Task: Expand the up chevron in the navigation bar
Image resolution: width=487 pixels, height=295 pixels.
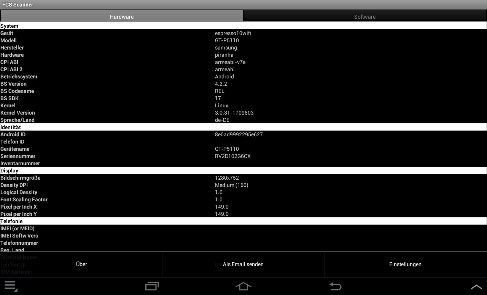Action: (476, 287)
